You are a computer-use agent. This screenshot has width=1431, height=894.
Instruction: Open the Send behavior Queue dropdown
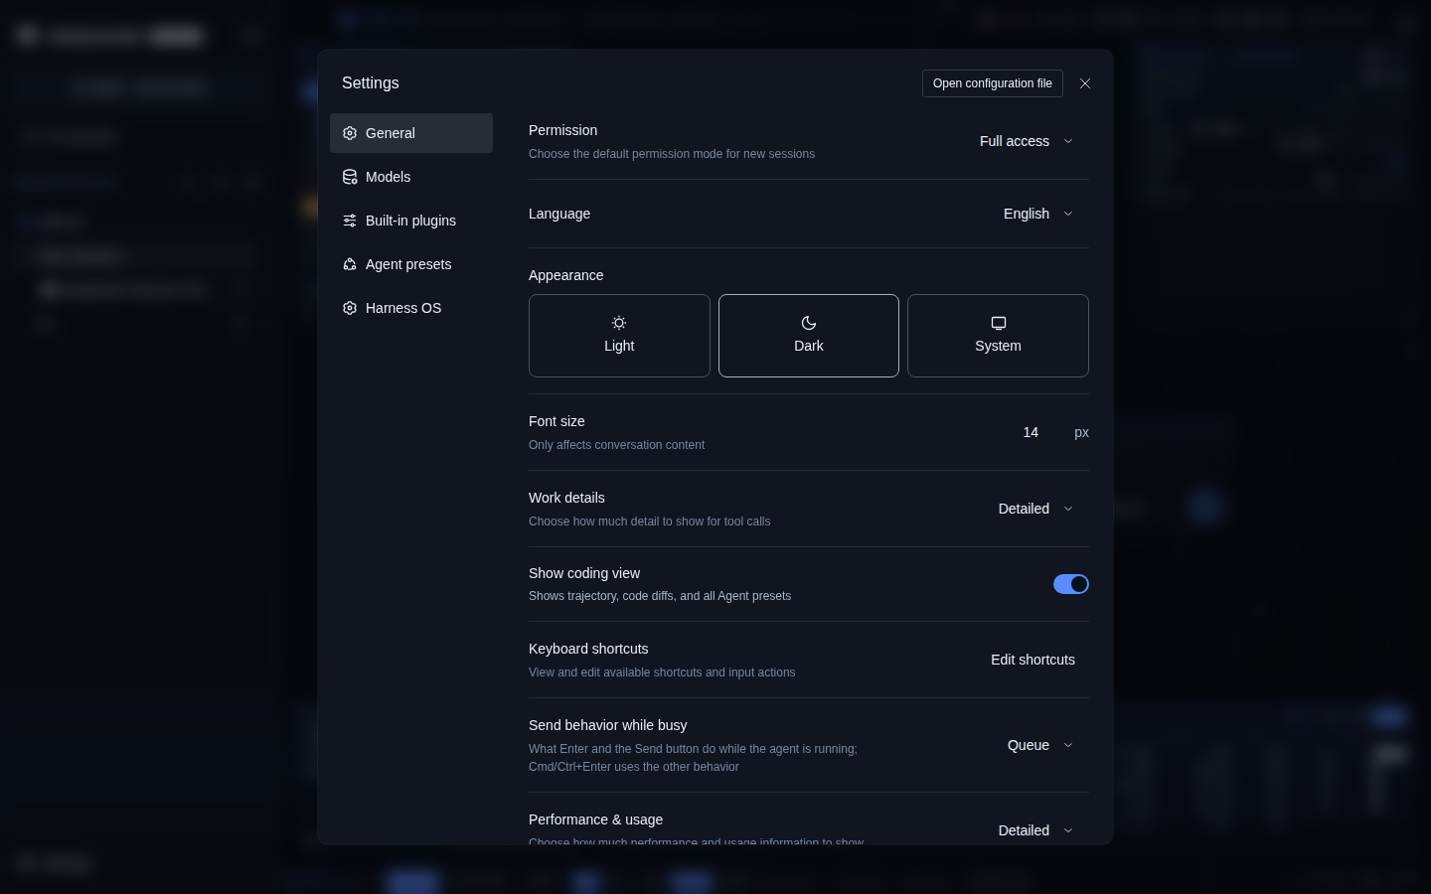(x=1040, y=745)
